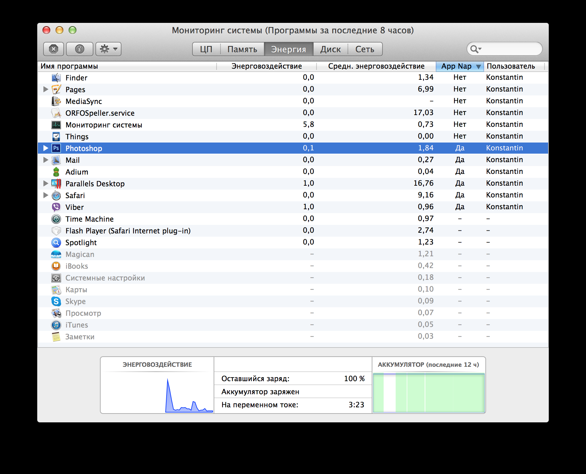Click the ORFOSpeller.service icon
Screen dimensions: 586x474
tap(56, 113)
